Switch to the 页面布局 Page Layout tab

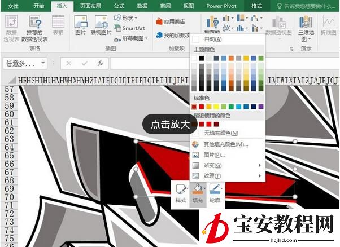[x=90, y=6]
